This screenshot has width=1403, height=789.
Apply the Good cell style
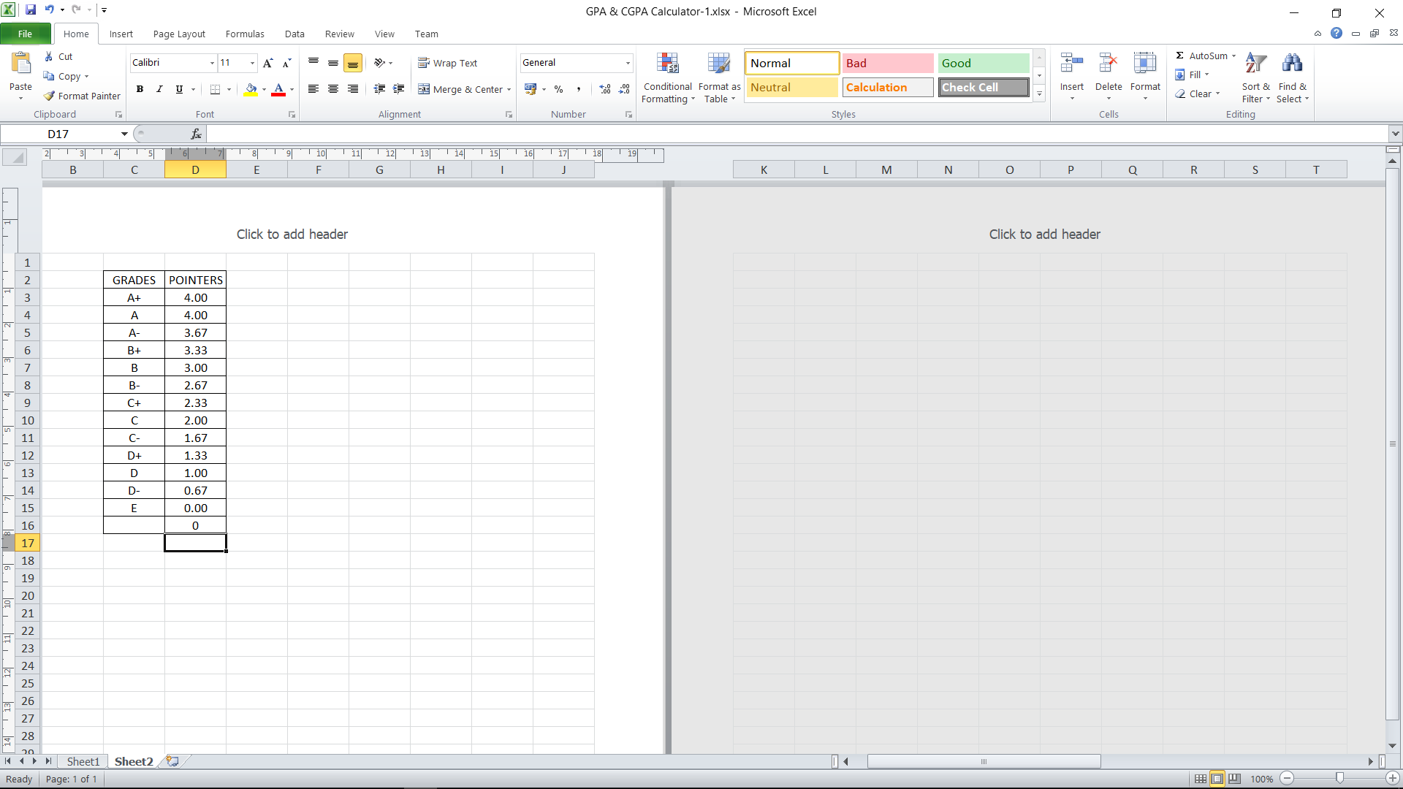983,63
